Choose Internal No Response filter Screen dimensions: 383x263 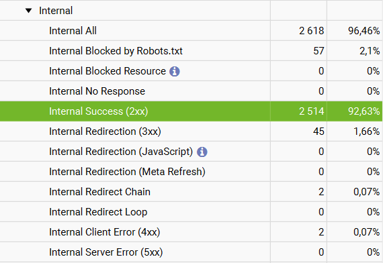tap(97, 91)
